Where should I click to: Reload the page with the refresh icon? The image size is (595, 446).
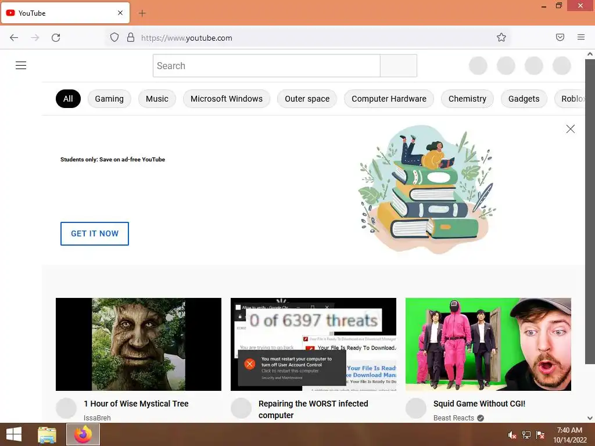coord(56,38)
